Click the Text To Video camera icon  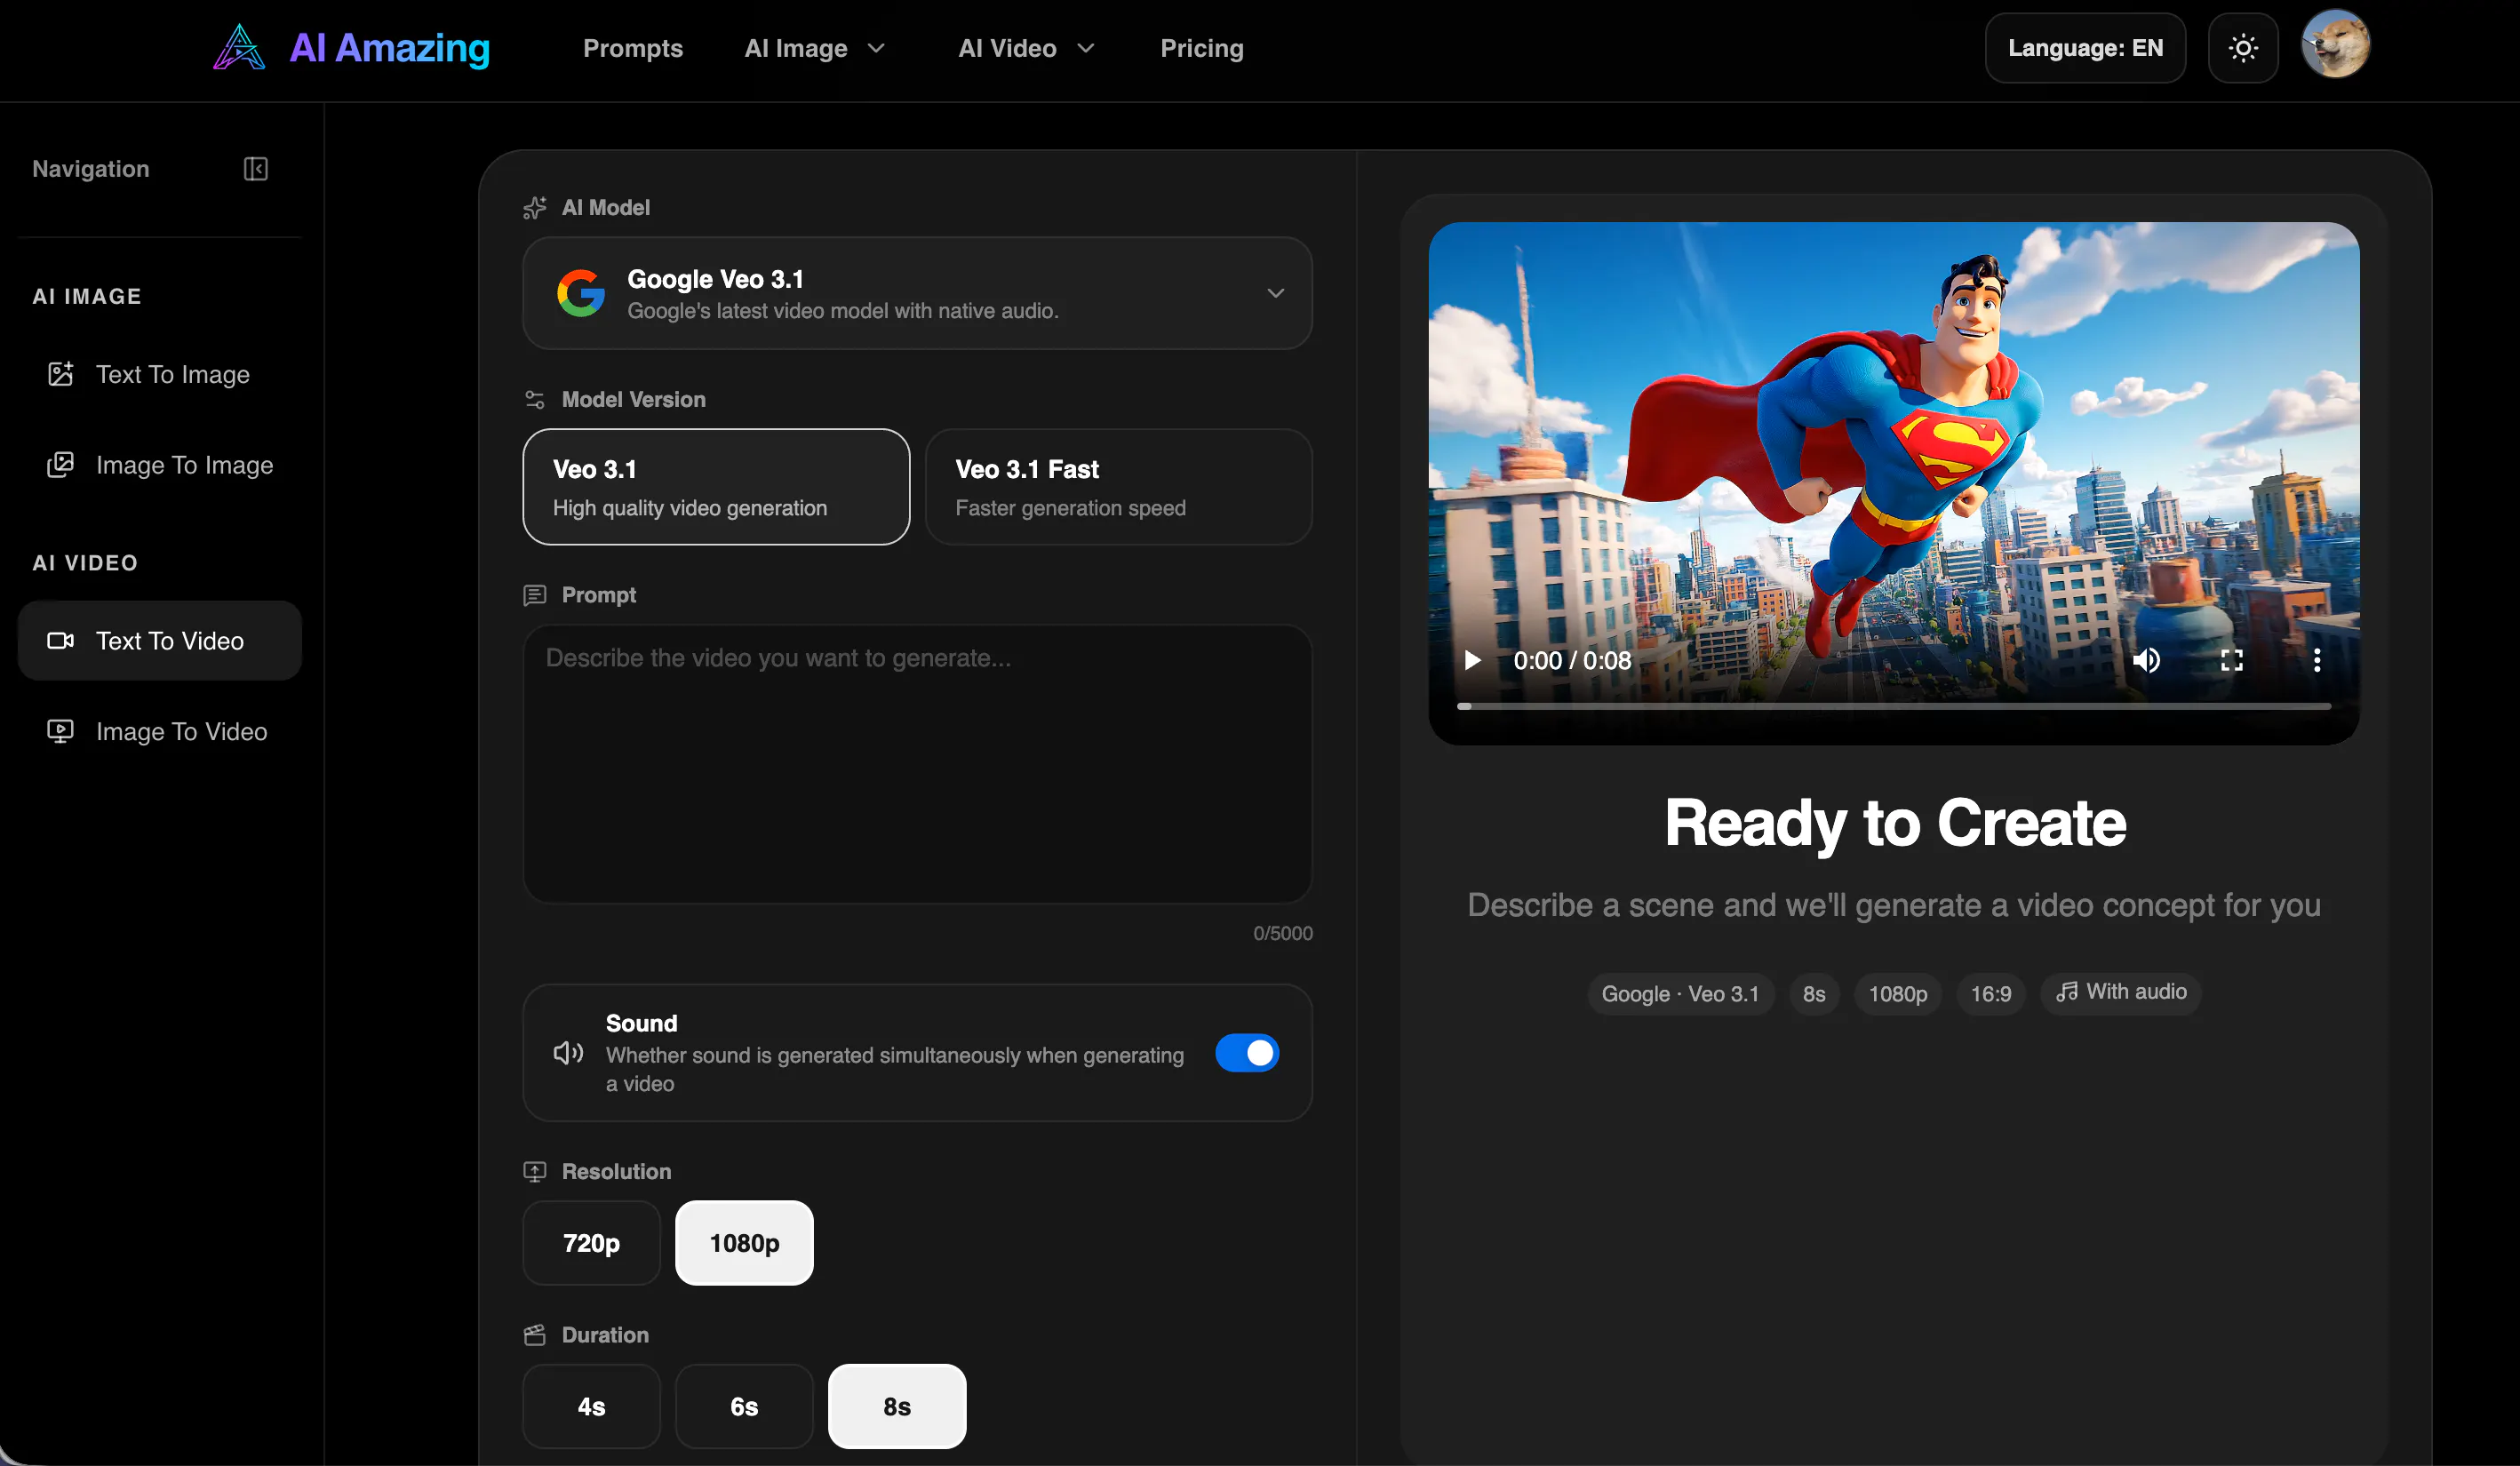(x=61, y=641)
